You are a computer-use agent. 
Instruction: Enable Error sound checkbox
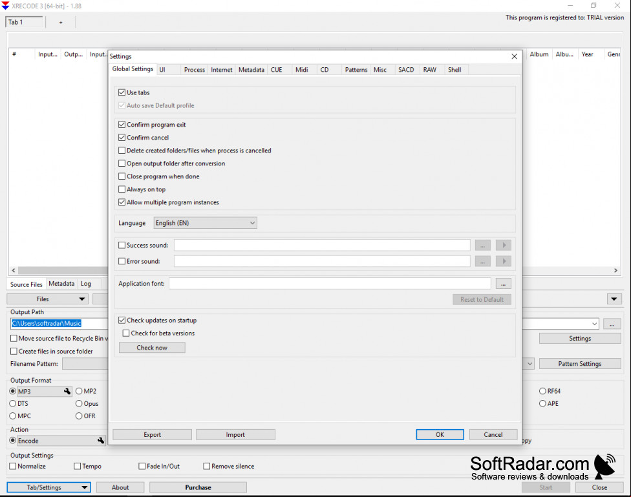tap(122, 261)
